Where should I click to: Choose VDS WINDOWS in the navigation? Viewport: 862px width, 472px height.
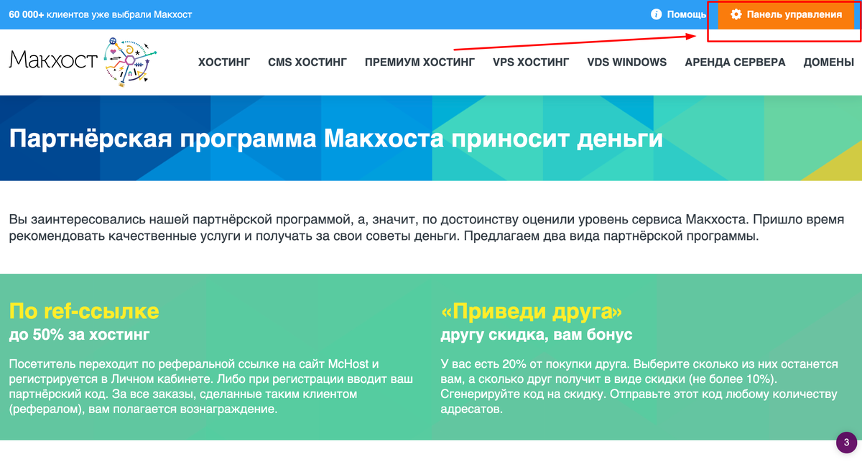(x=627, y=63)
